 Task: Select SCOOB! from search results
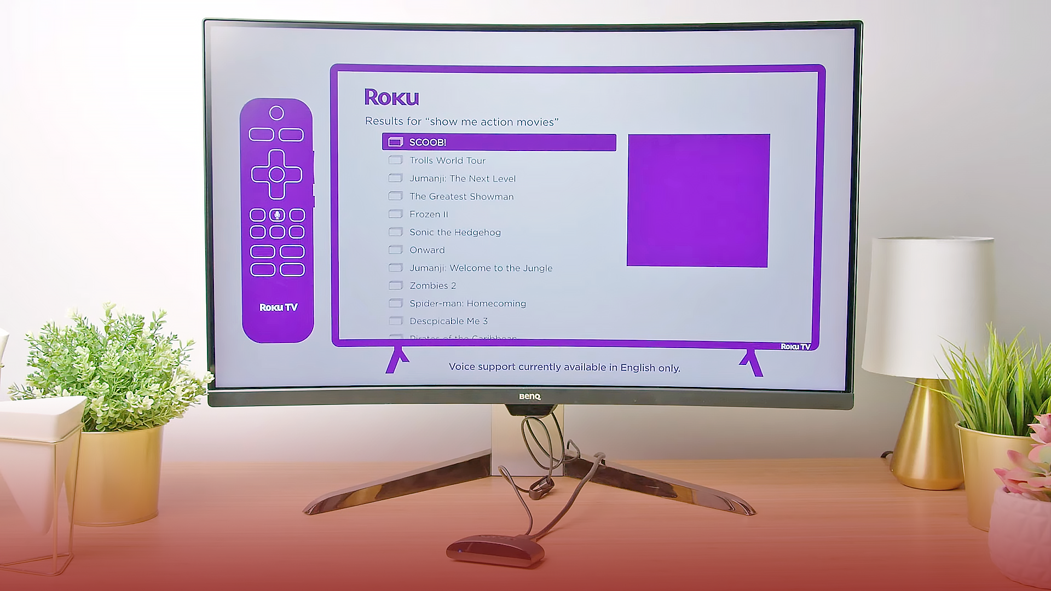(x=499, y=141)
